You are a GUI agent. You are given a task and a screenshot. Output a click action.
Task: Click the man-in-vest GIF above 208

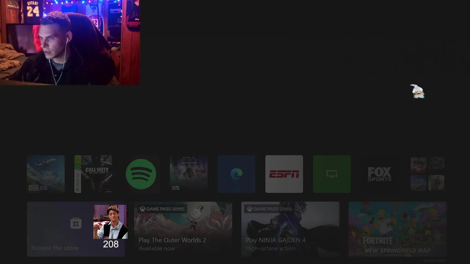111,222
